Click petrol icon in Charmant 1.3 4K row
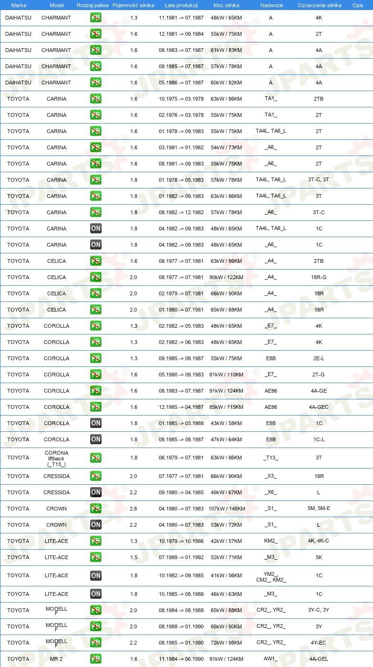Viewport: 373px width, 667px height. tap(96, 18)
